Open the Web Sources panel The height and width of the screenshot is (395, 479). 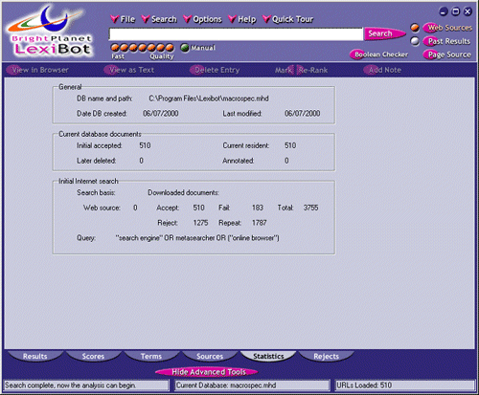pyautogui.click(x=447, y=28)
